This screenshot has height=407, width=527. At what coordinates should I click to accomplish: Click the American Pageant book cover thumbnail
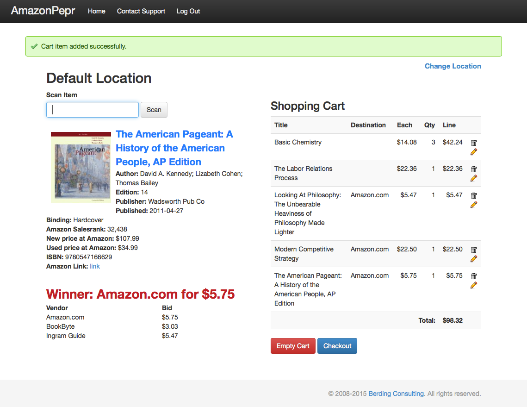click(81, 167)
